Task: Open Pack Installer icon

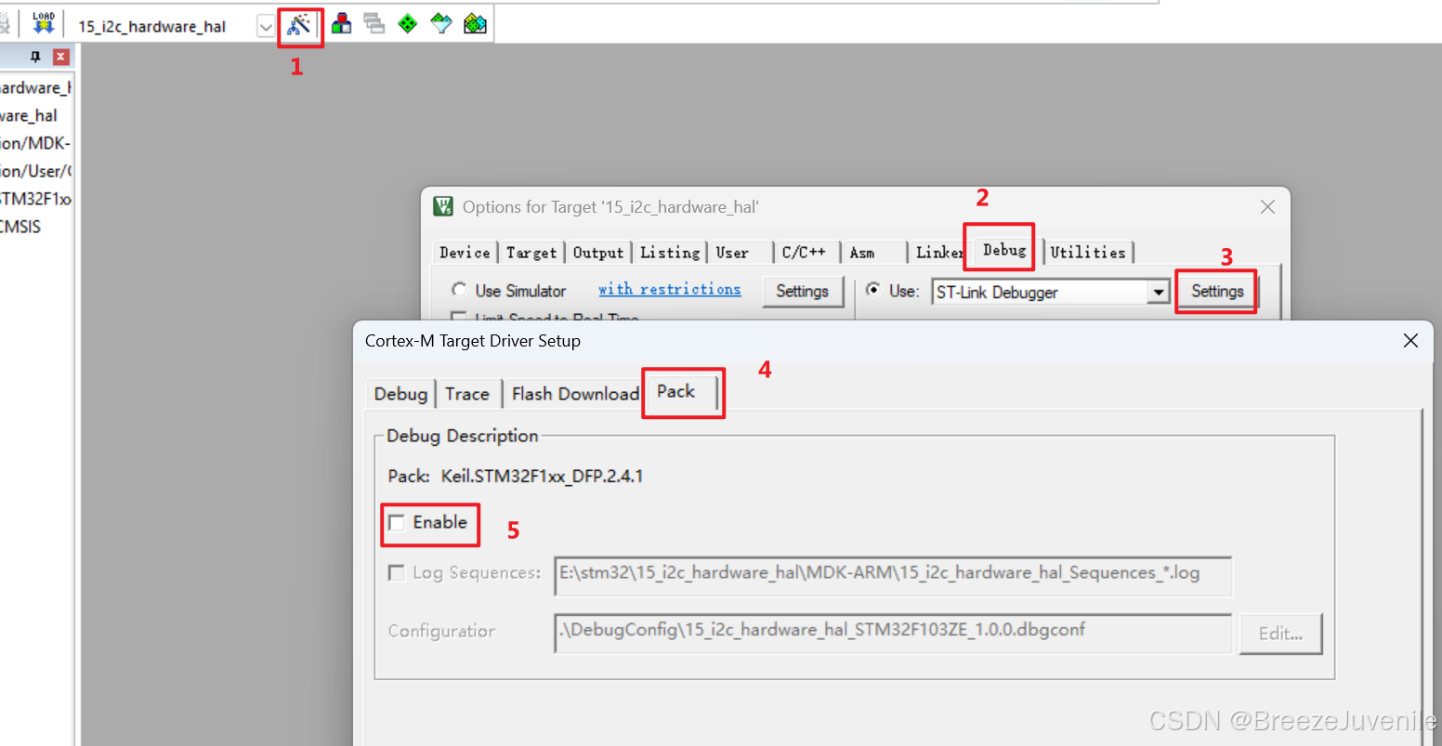Action: pyautogui.click(x=475, y=24)
